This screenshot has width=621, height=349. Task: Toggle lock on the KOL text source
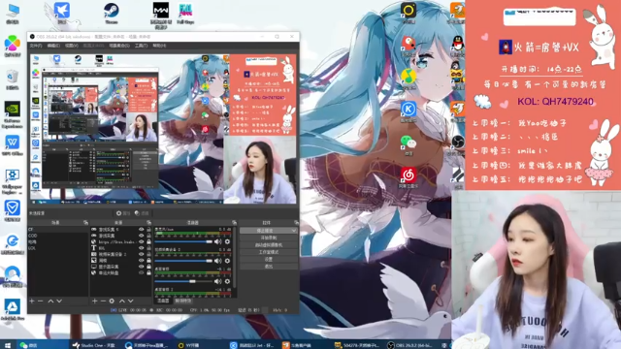coord(148,248)
